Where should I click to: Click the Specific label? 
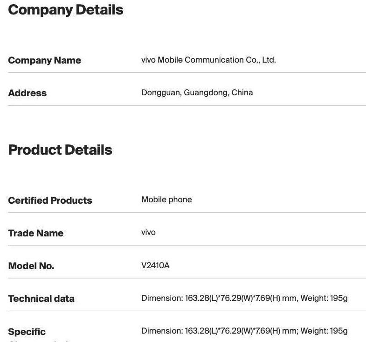point(27,332)
